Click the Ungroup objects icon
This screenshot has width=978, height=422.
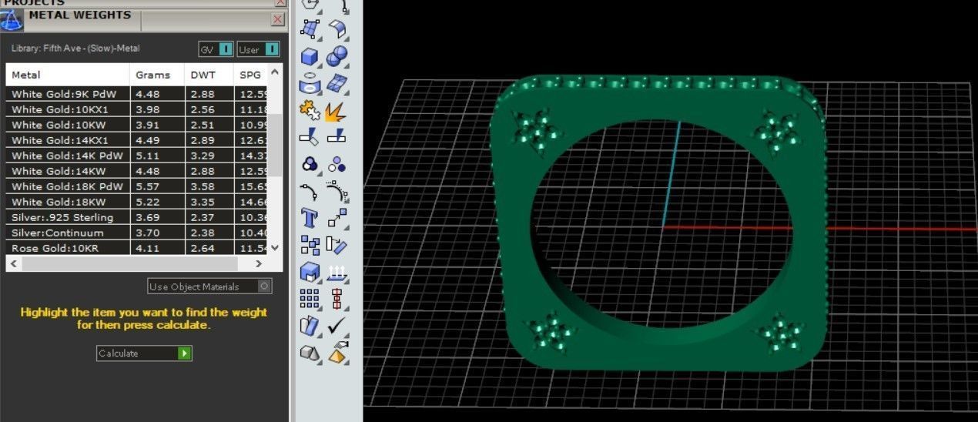337,164
